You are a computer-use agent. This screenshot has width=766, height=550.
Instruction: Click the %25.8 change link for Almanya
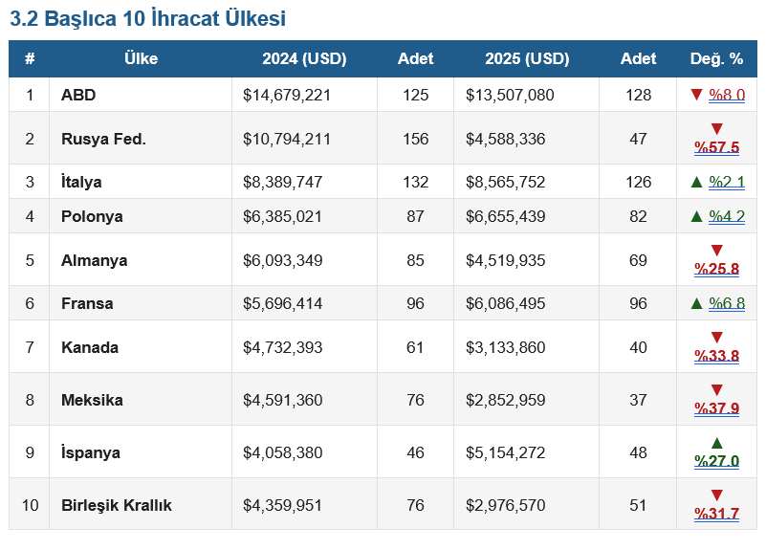tap(716, 269)
